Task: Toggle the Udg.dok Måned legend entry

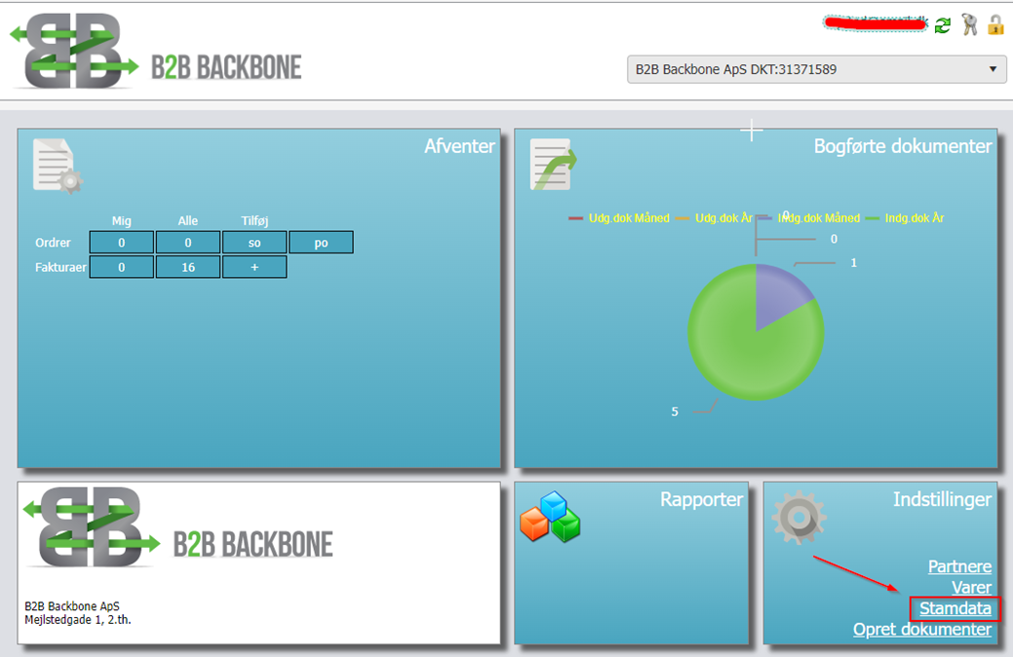Action: [x=619, y=218]
